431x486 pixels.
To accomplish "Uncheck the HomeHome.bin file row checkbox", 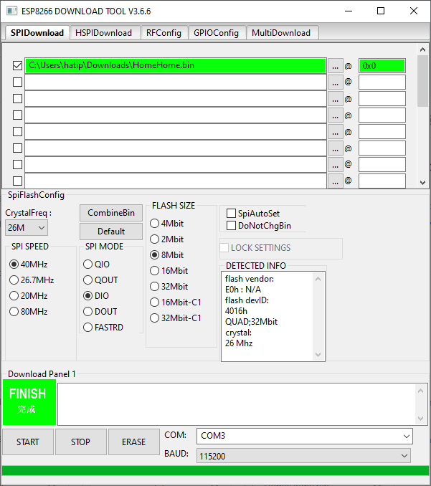I will 17,66.
